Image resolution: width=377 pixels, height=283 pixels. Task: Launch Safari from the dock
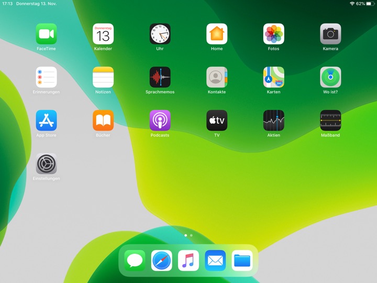point(162,260)
